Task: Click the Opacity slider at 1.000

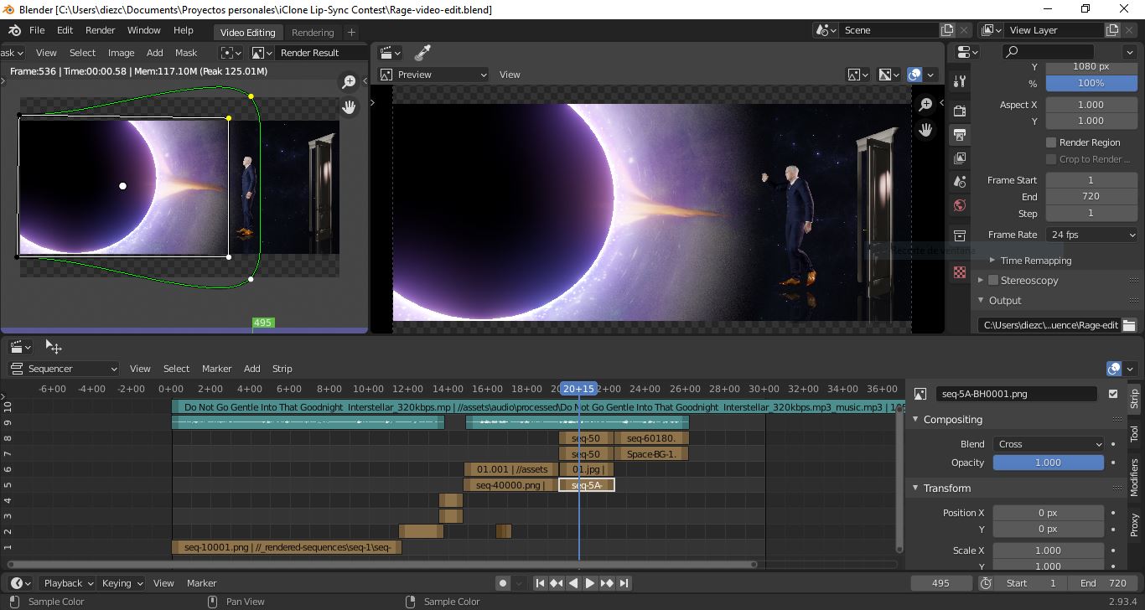Action: [x=1049, y=463]
